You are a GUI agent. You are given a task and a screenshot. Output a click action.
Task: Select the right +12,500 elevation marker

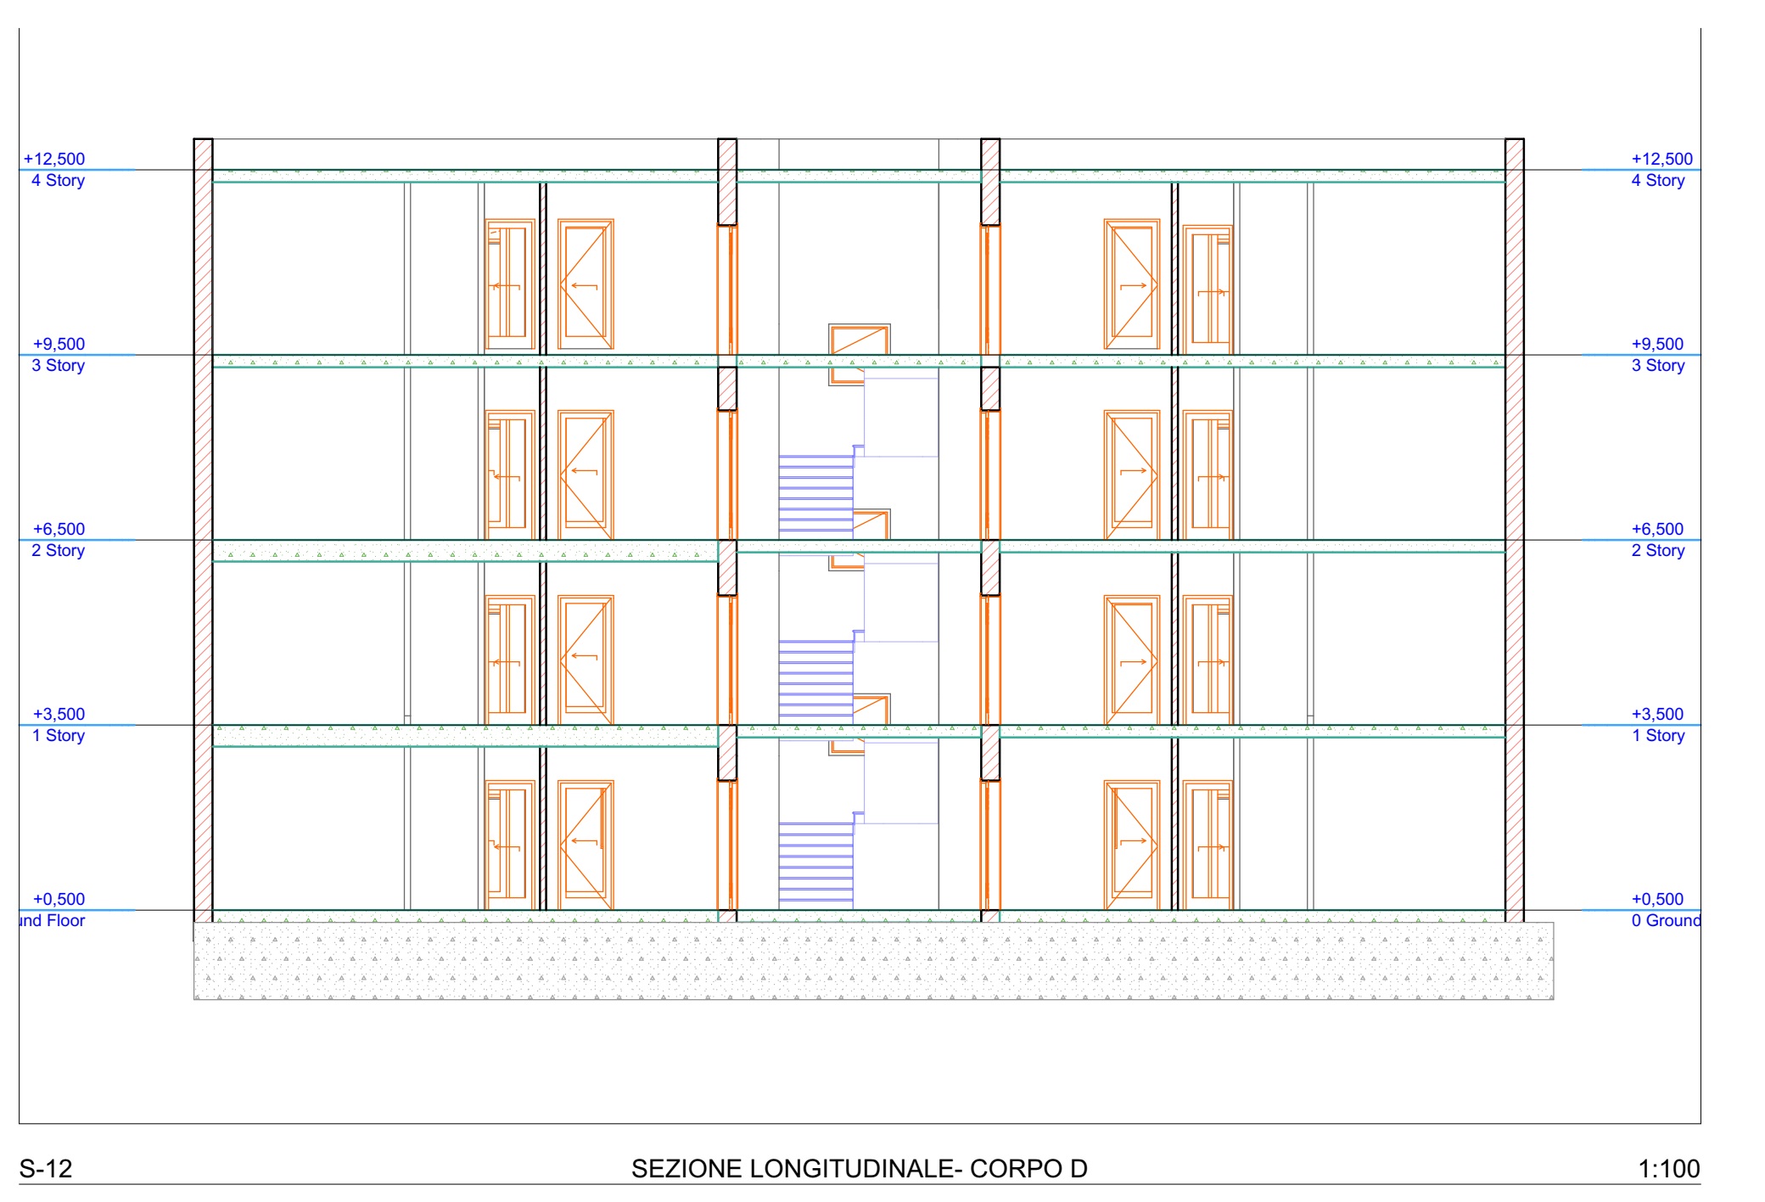[x=1661, y=159]
